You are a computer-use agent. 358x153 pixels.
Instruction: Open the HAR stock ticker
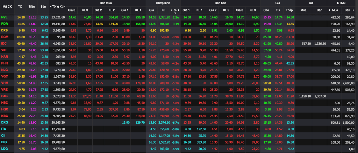pos(4,56)
